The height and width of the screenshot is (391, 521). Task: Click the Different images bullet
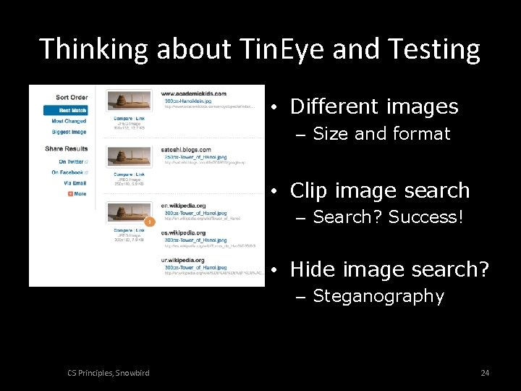pos(374,106)
